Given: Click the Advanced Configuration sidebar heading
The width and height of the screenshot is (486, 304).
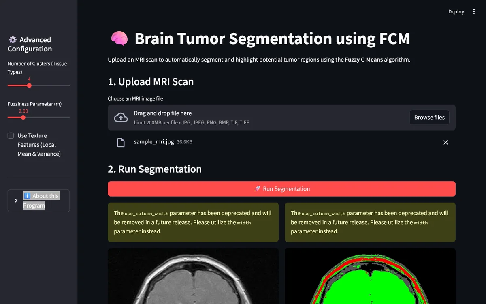Looking at the screenshot, I should pos(30,44).
